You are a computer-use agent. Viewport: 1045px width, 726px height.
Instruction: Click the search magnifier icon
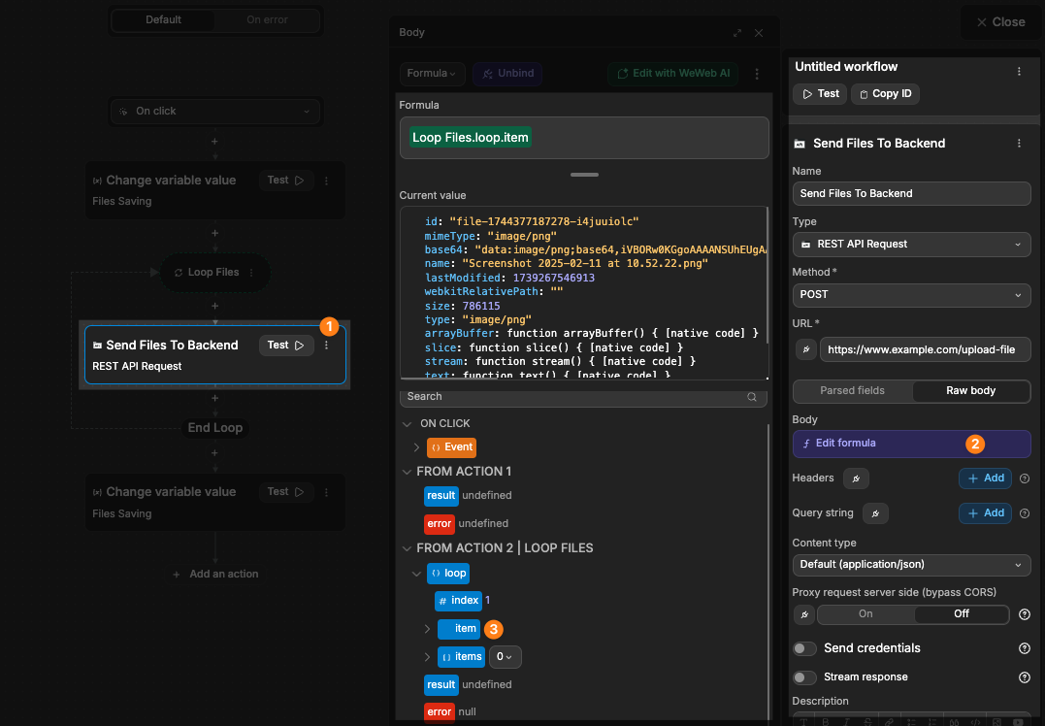751,397
